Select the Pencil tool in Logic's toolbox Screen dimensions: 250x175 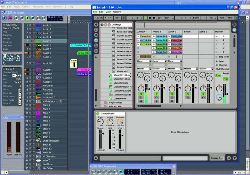click(x=8, y=56)
